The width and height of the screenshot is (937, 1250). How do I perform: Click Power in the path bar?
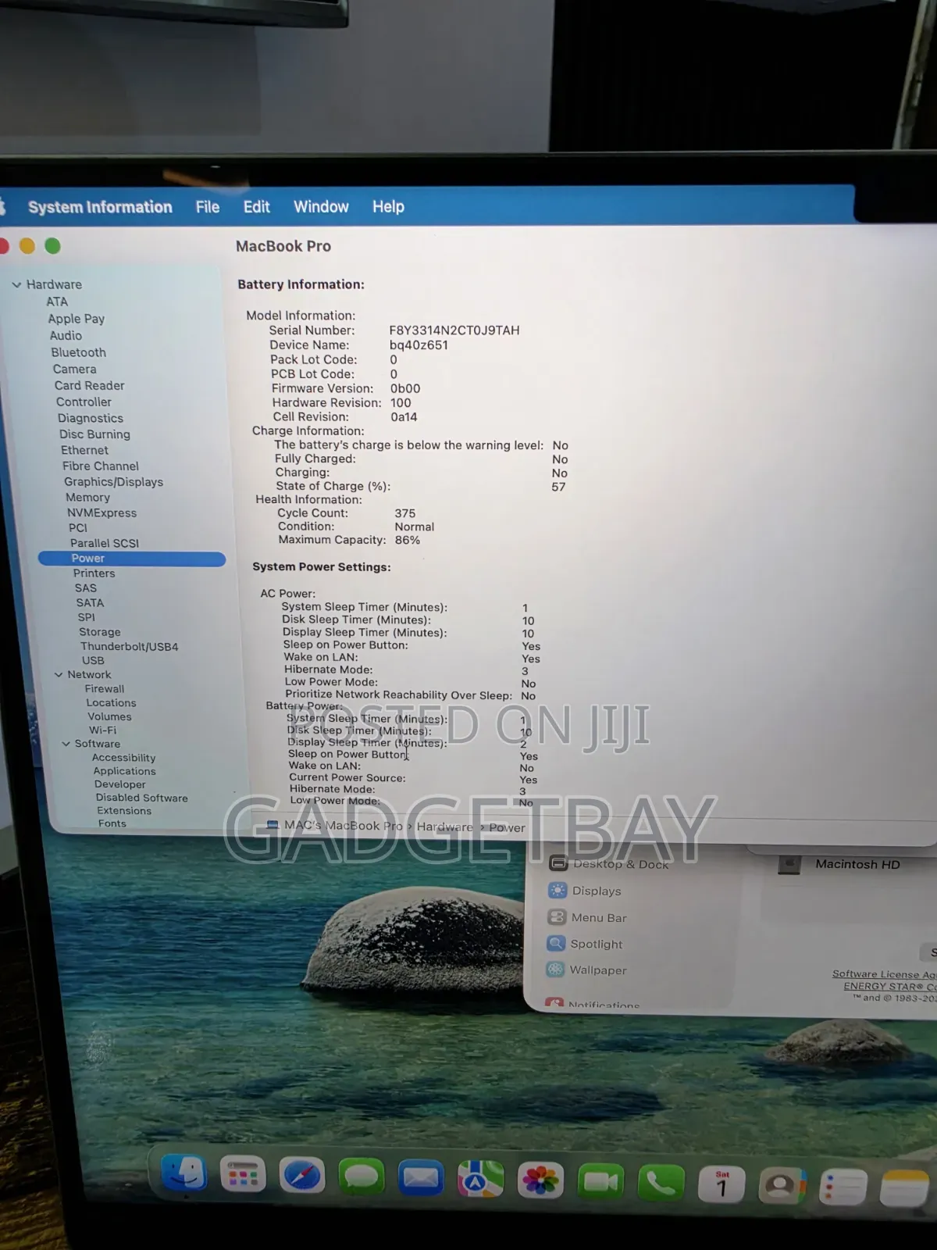pyautogui.click(x=507, y=827)
